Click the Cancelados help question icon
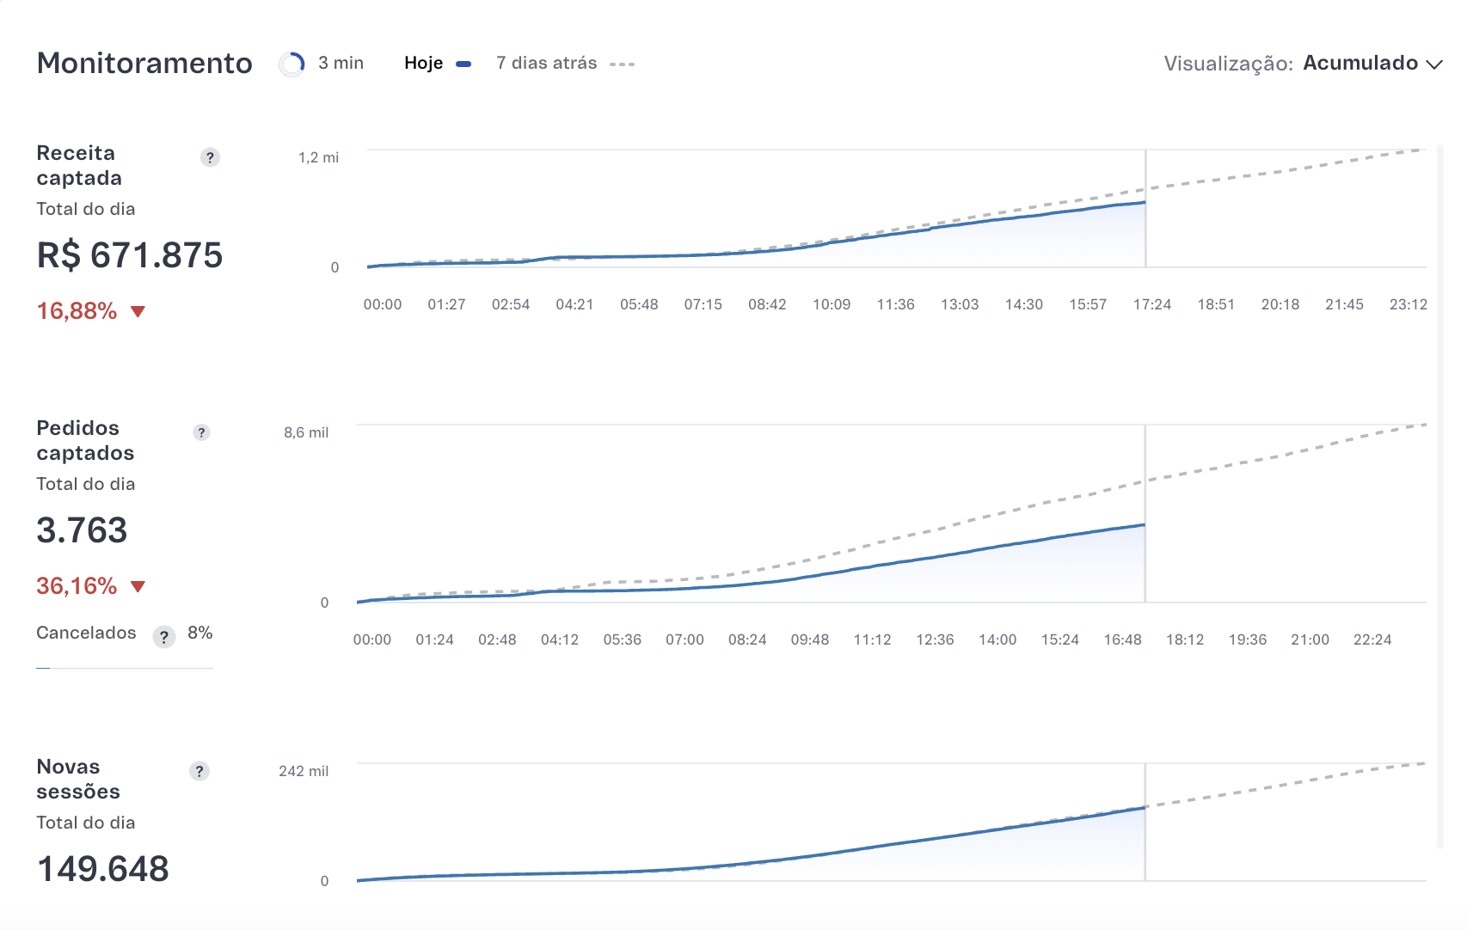The width and height of the screenshot is (1467, 930). click(164, 637)
